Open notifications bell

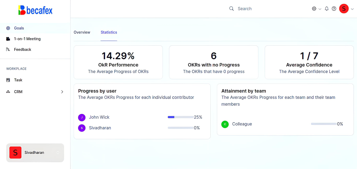pyautogui.click(x=327, y=9)
